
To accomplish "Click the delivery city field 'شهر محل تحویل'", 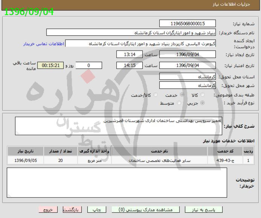I will (188, 85).
